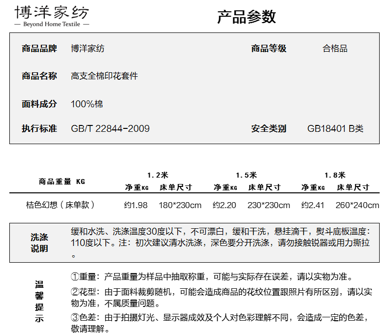Click the washing line starting 110度以下

tap(220, 243)
